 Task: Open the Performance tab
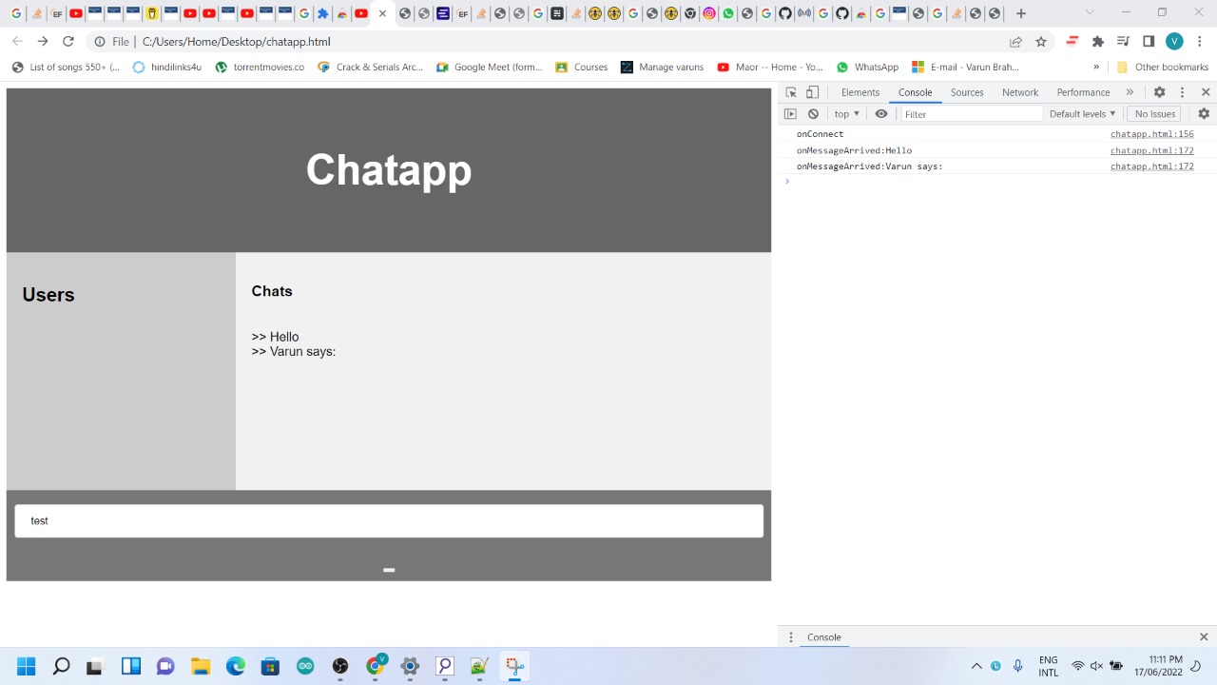pyautogui.click(x=1083, y=92)
